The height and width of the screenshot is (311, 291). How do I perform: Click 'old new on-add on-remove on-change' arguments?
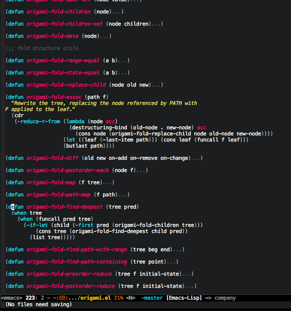pyautogui.click(x=136, y=158)
